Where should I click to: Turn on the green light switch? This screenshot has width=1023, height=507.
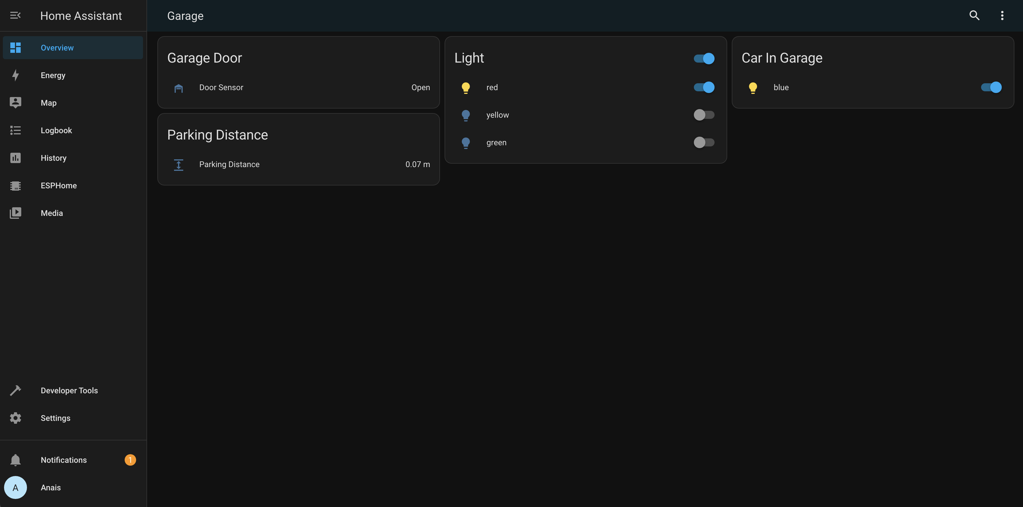click(x=704, y=142)
